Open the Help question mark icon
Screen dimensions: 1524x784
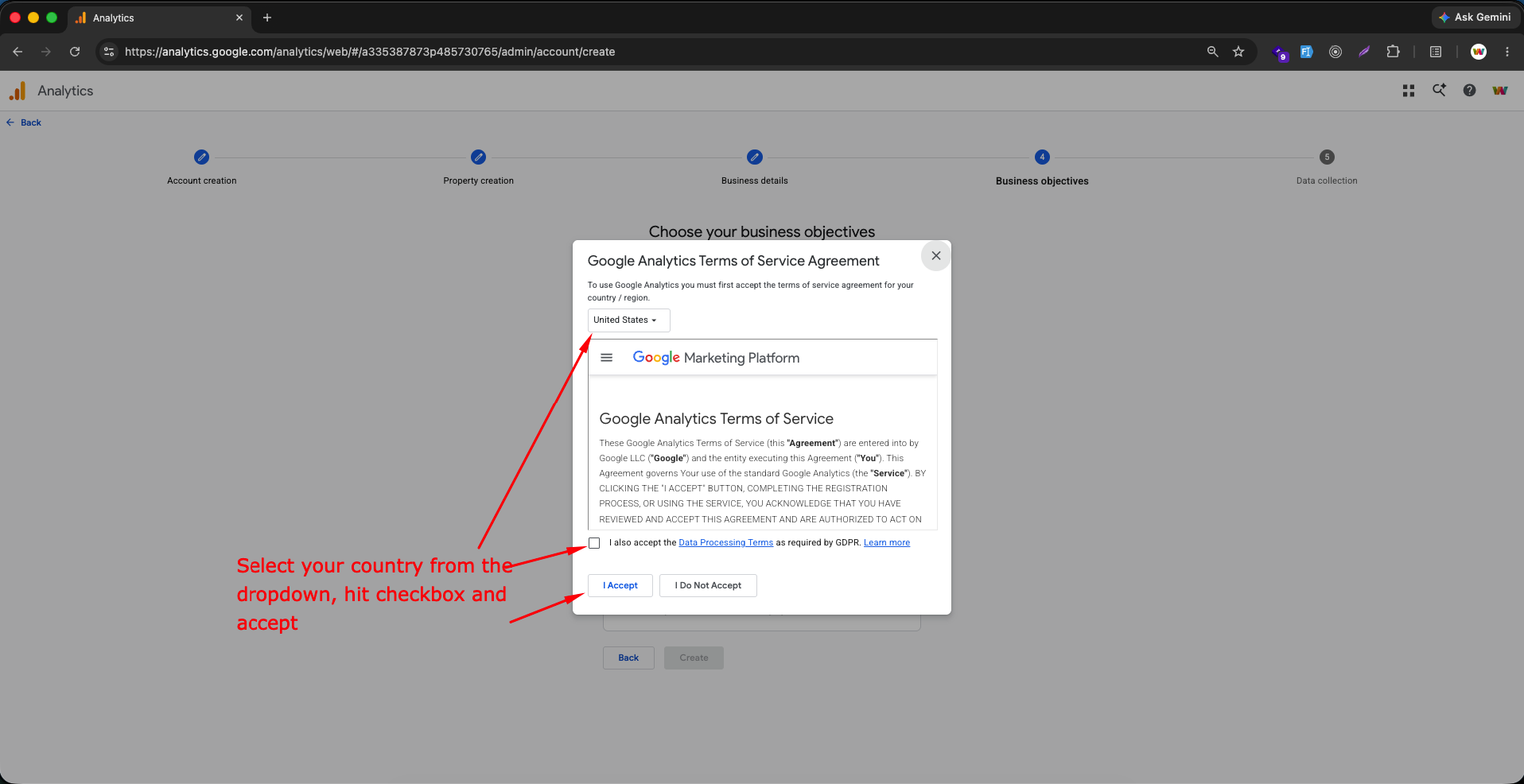[x=1469, y=91]
